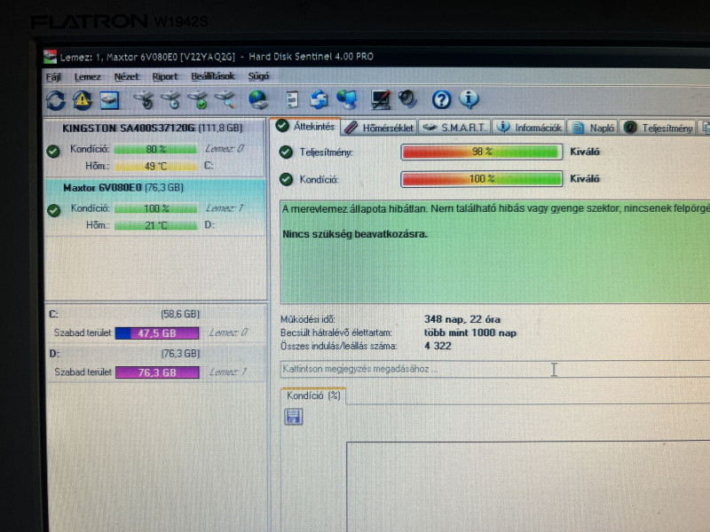Image resolution: width=710 pixels, height=532 pixels.
Task: Click the blue-framed hard disk toolbar icon
Action: 109,100
